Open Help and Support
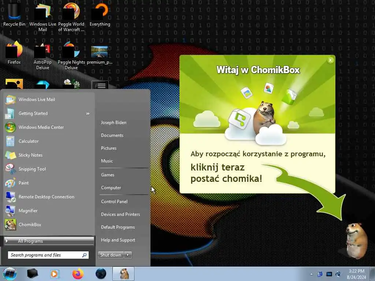 pyautogui.click(x=118, y=240)
